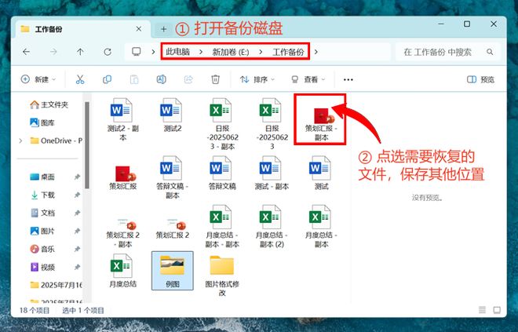Click the monitor icon in address bar
Image resolution: width=518 pixels, height=332 pixels.
coord(136,52)
